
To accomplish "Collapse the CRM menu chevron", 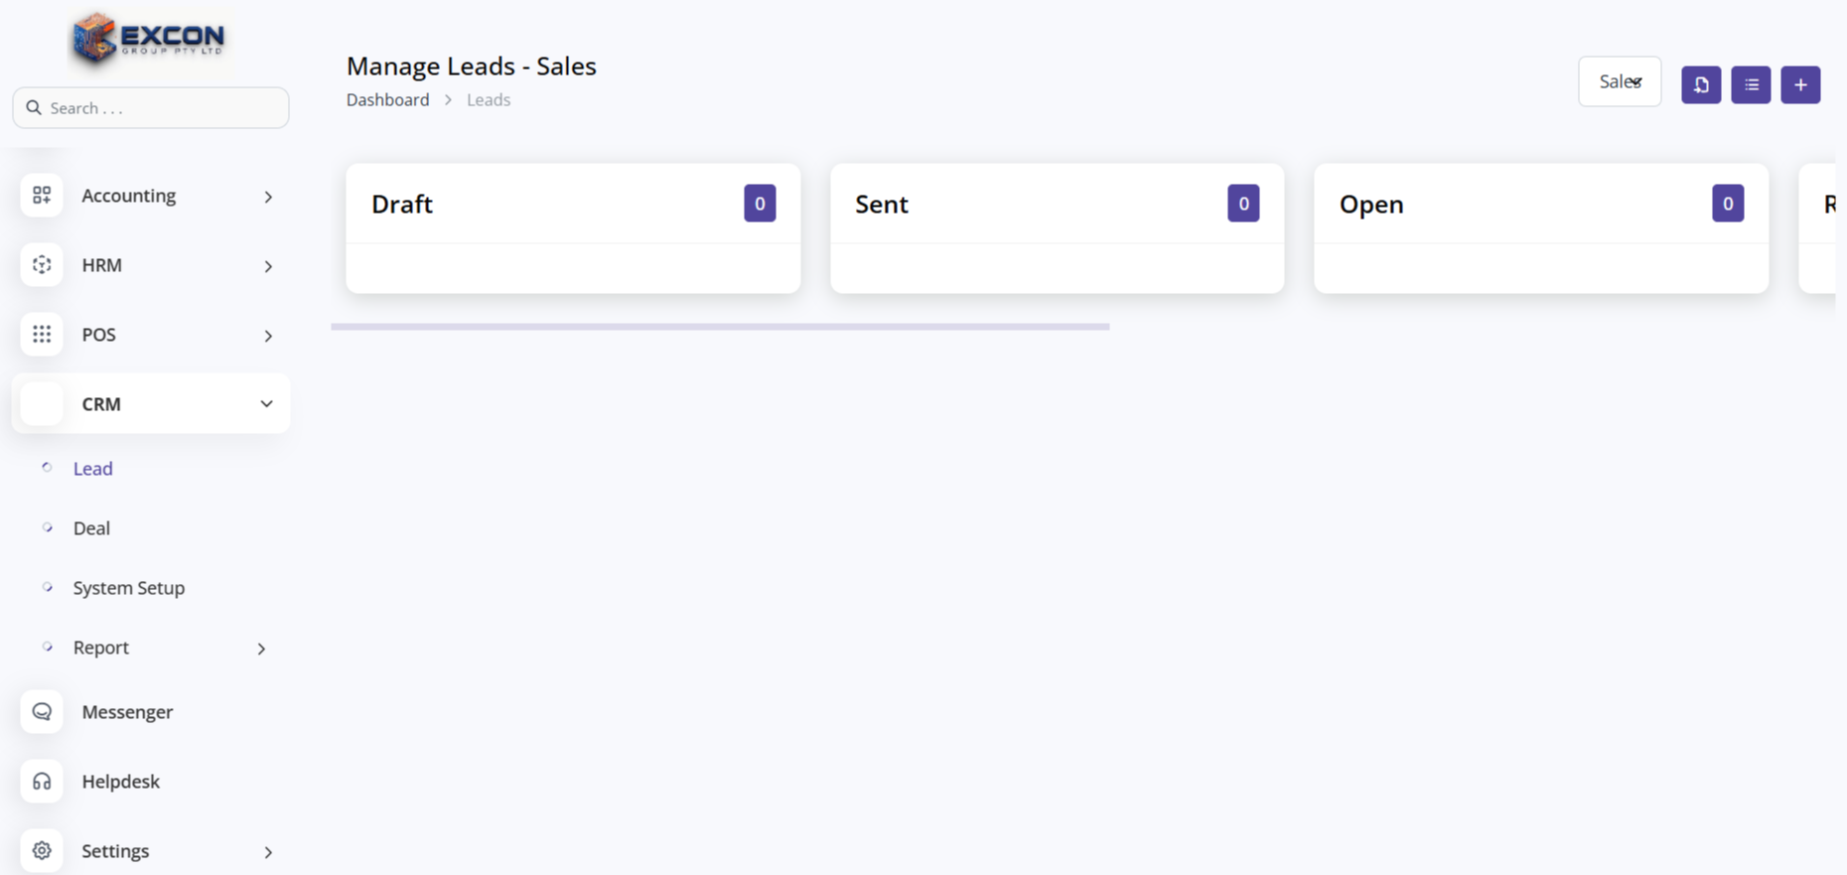I will (266, 404).
